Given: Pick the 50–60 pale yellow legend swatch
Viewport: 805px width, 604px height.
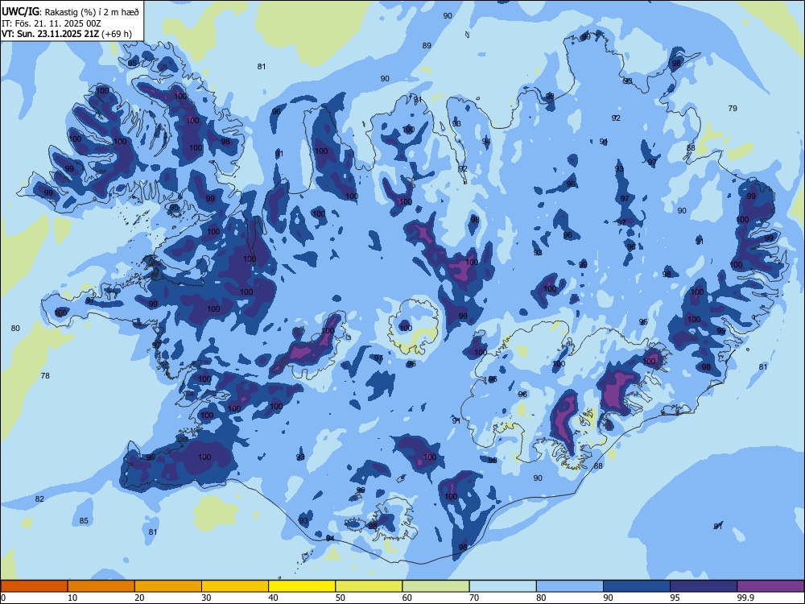Looking at the screenshot, I should [369, 586].
